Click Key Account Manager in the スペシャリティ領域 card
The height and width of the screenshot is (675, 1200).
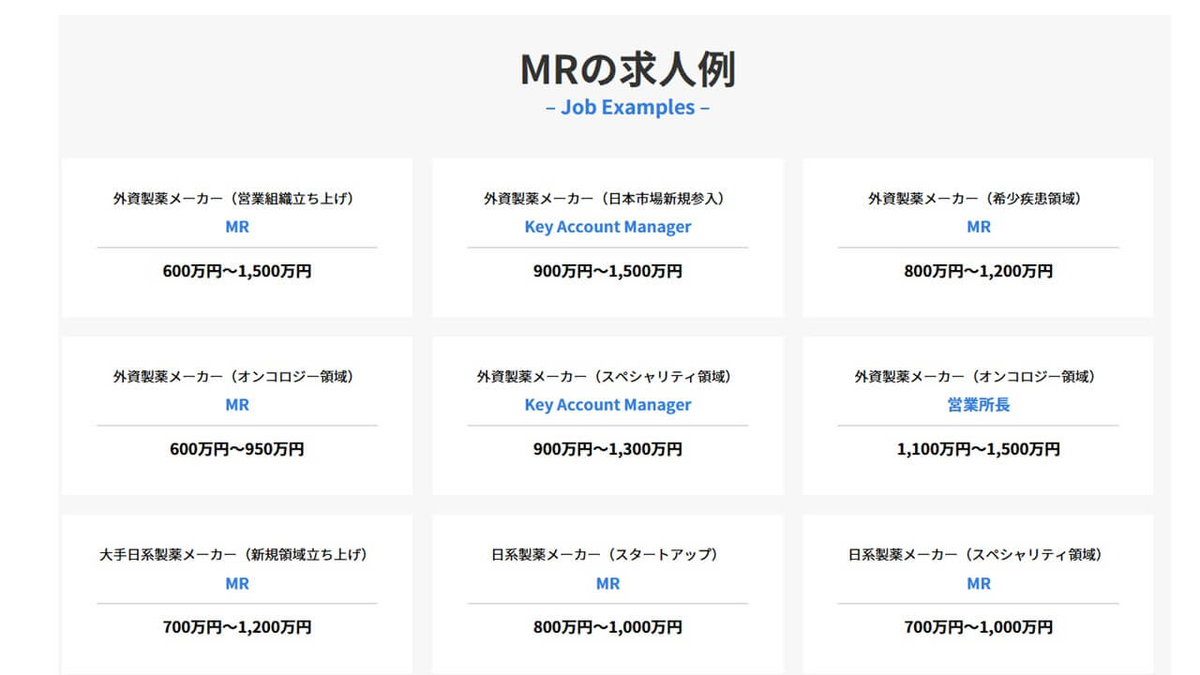[x=607, y=404]
